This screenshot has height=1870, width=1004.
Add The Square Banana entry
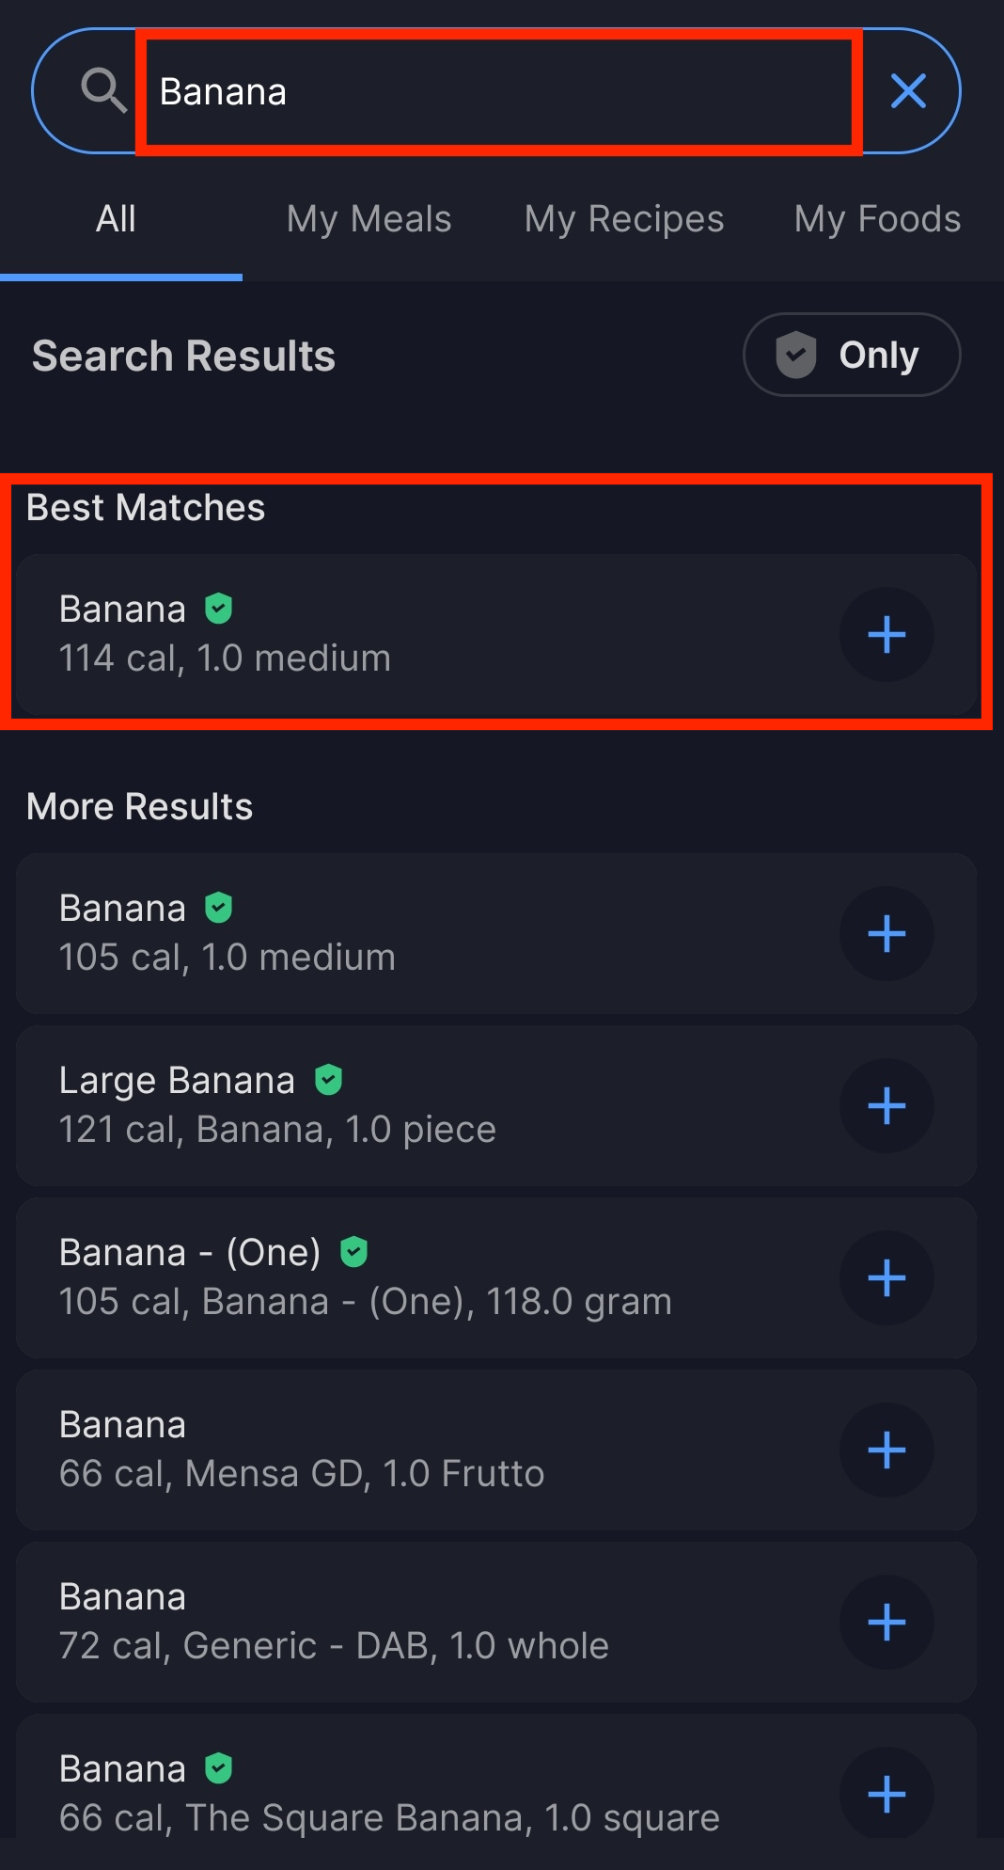(886, 1793)
